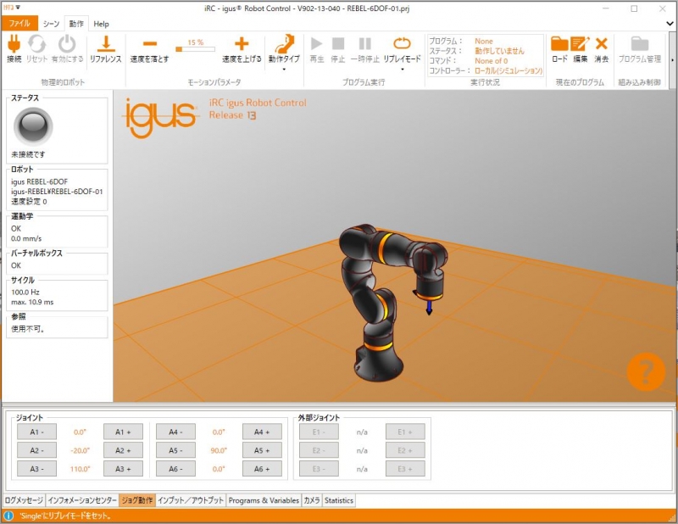Viewport: 678px width, 524px height.
Task: Click the gray status indicator light
Action: 33,126
